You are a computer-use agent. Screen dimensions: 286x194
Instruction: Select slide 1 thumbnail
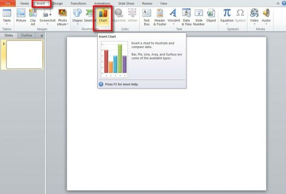pos(25,55)
